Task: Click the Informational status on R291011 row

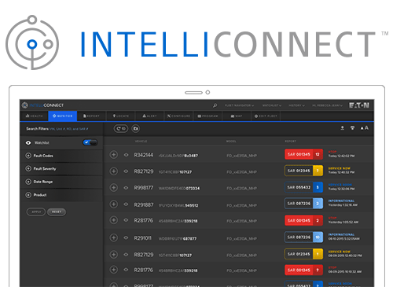Action: tap(341, 234)
